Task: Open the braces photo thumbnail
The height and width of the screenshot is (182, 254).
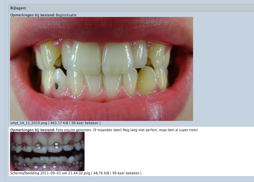Action: point(47,151)
